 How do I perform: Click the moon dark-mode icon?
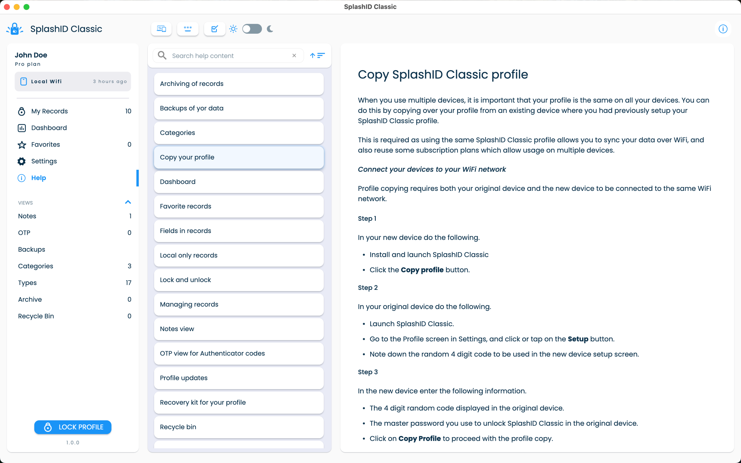[x=270, y=29]
